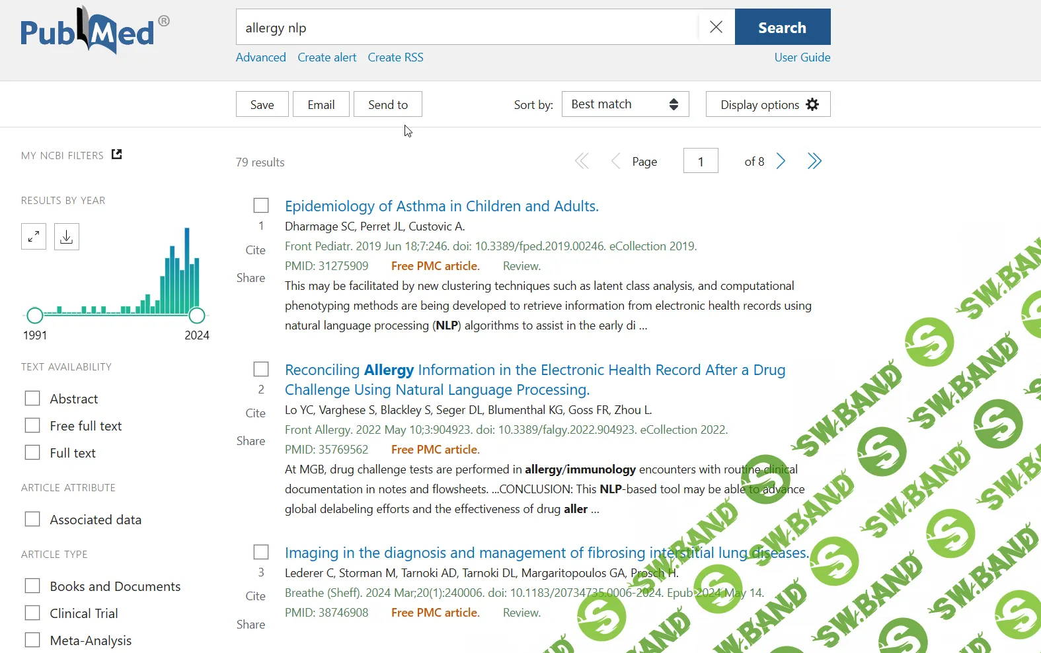Enable the Free full text filter
Viewport: 1041px width, 653px height.
coord(32,426)
